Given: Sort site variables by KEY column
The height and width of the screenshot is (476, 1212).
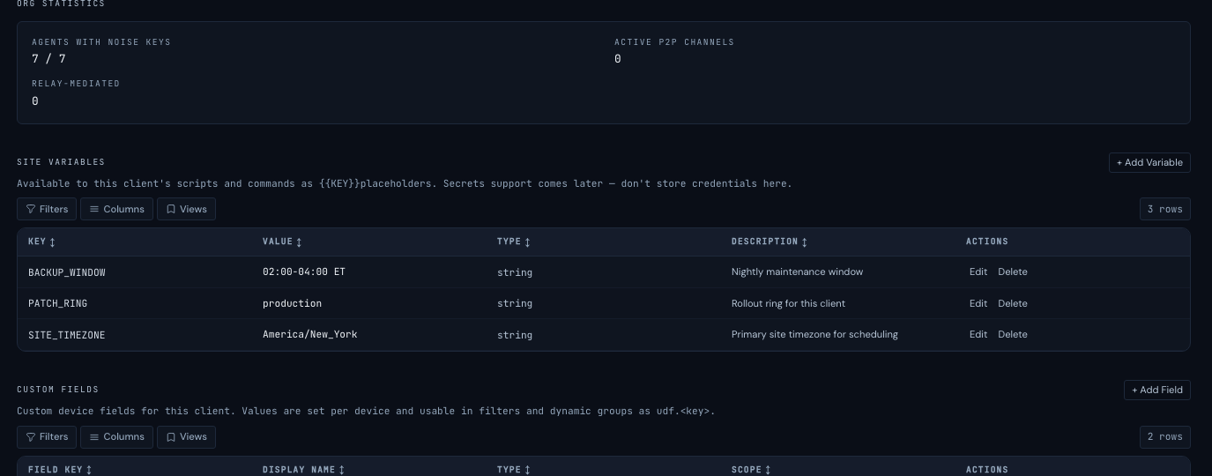Looking at the screenshot, I should [41, 242].
